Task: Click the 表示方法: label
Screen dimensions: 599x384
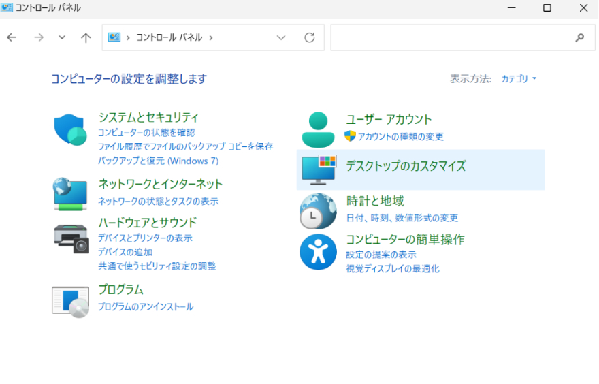Action: (x=470, y=79)
